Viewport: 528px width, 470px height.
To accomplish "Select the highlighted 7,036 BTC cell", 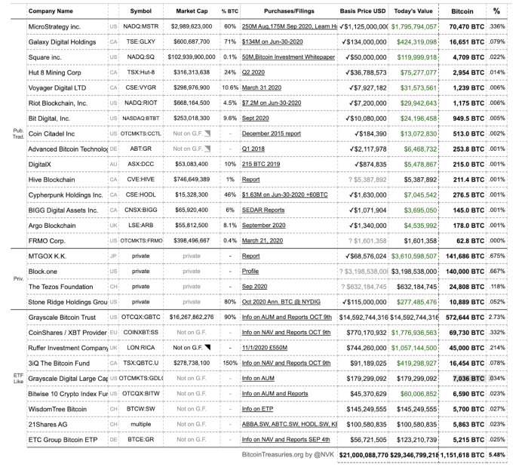I will pos(468,379).
